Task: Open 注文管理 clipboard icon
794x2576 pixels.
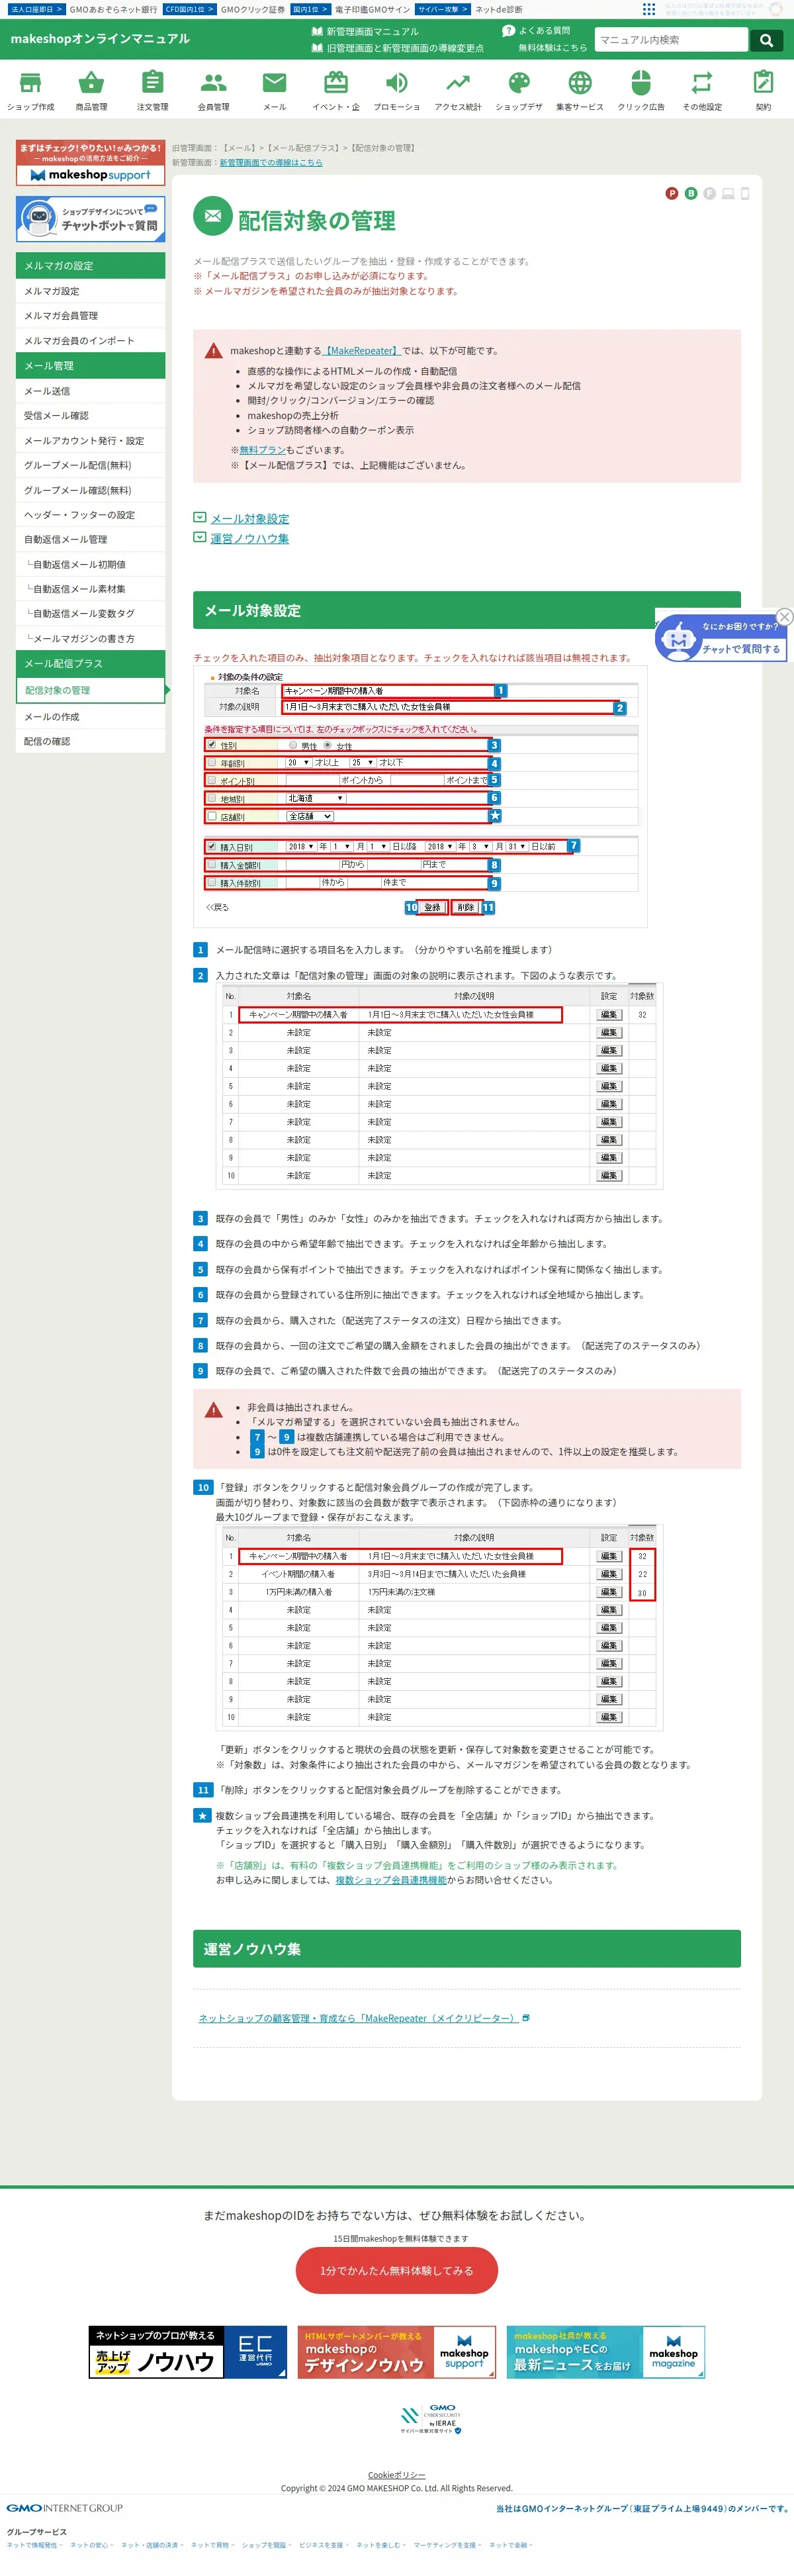Action: (152, 82)
